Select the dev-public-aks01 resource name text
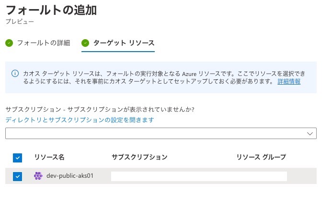The width and height of the screenshot is (332, 205). click(70, 176)
